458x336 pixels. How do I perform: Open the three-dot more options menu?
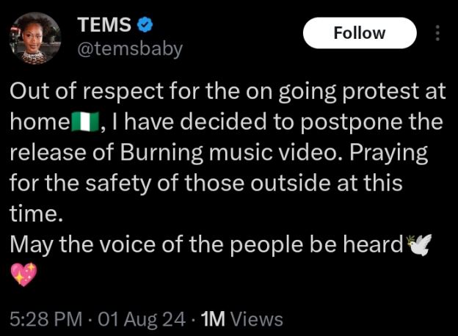pyautogui.click(x=438, y=34)
